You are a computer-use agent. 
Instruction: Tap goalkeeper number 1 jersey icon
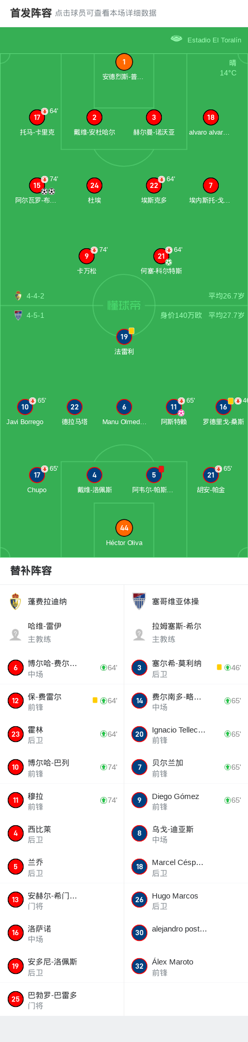click(124, 62)
